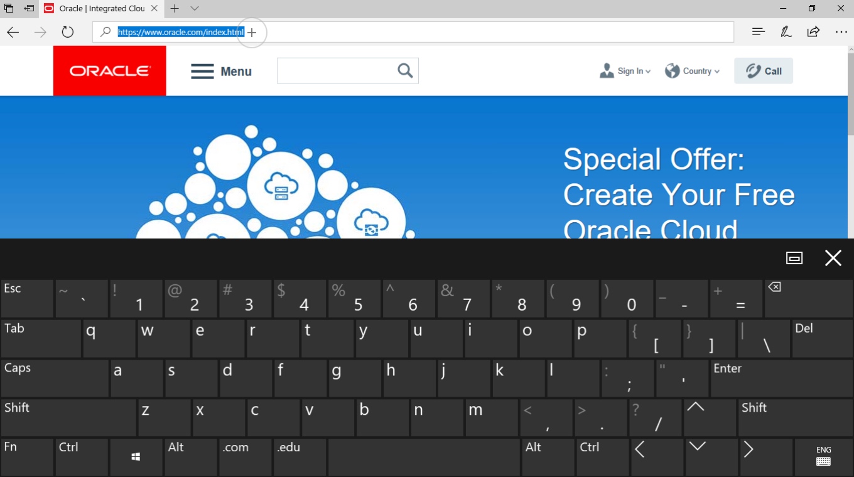Open the Oracle hamburger Menu
Viewport: 854px width, 477px height.
[x=221, y=72]
